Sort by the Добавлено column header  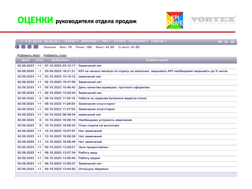(x=60, y=60)
